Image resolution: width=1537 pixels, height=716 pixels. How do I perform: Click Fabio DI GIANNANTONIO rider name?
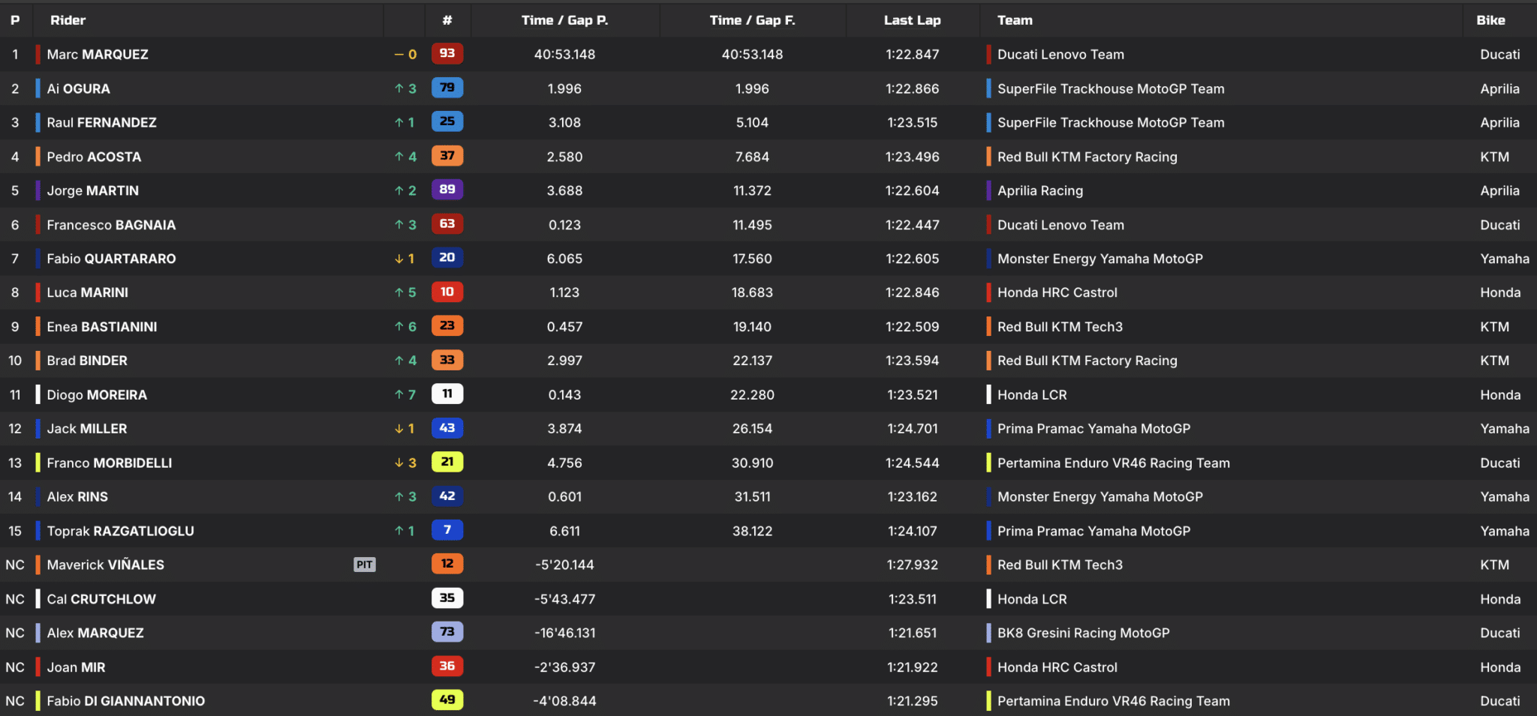point(125,701)
